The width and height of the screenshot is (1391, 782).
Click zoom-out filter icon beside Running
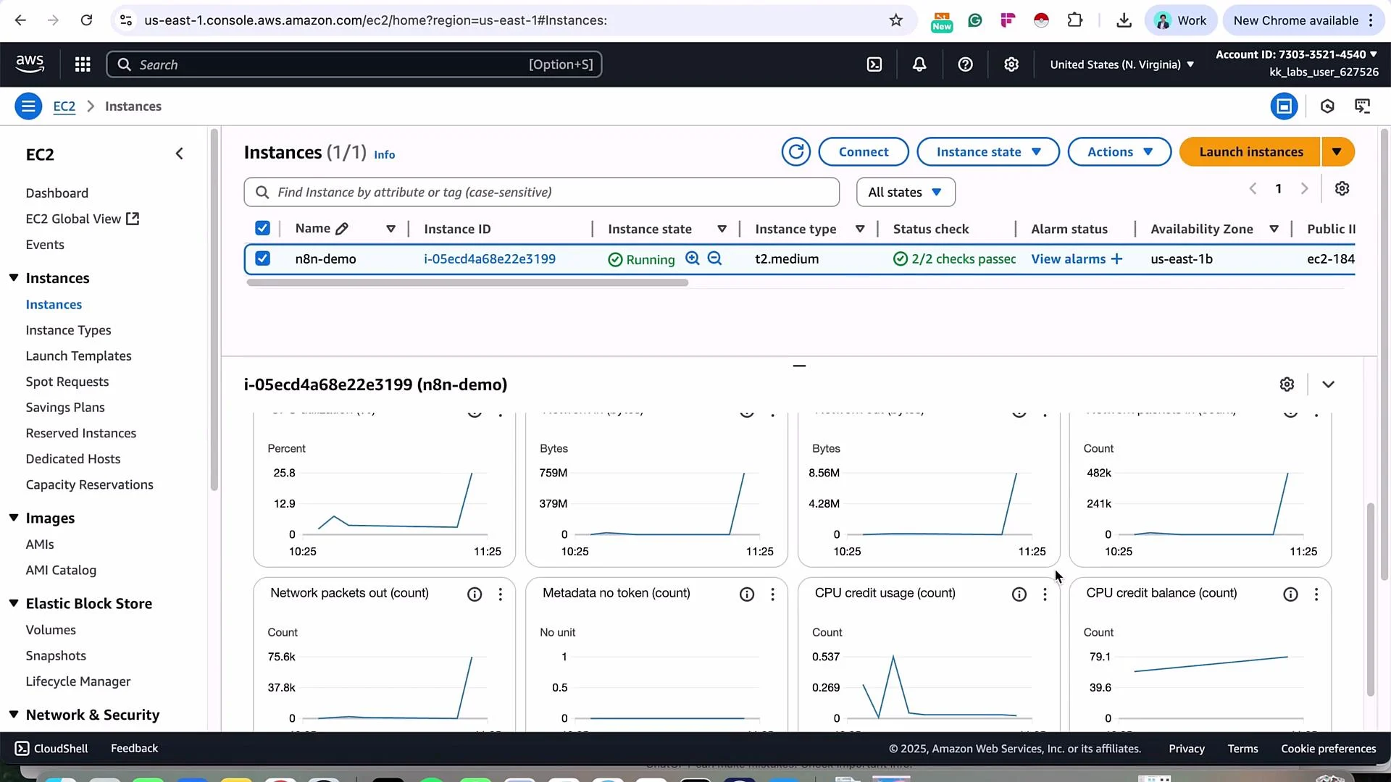(x=714, y=258)
